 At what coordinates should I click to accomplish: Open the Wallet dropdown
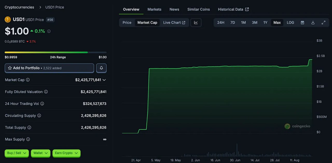click(40, 153)
